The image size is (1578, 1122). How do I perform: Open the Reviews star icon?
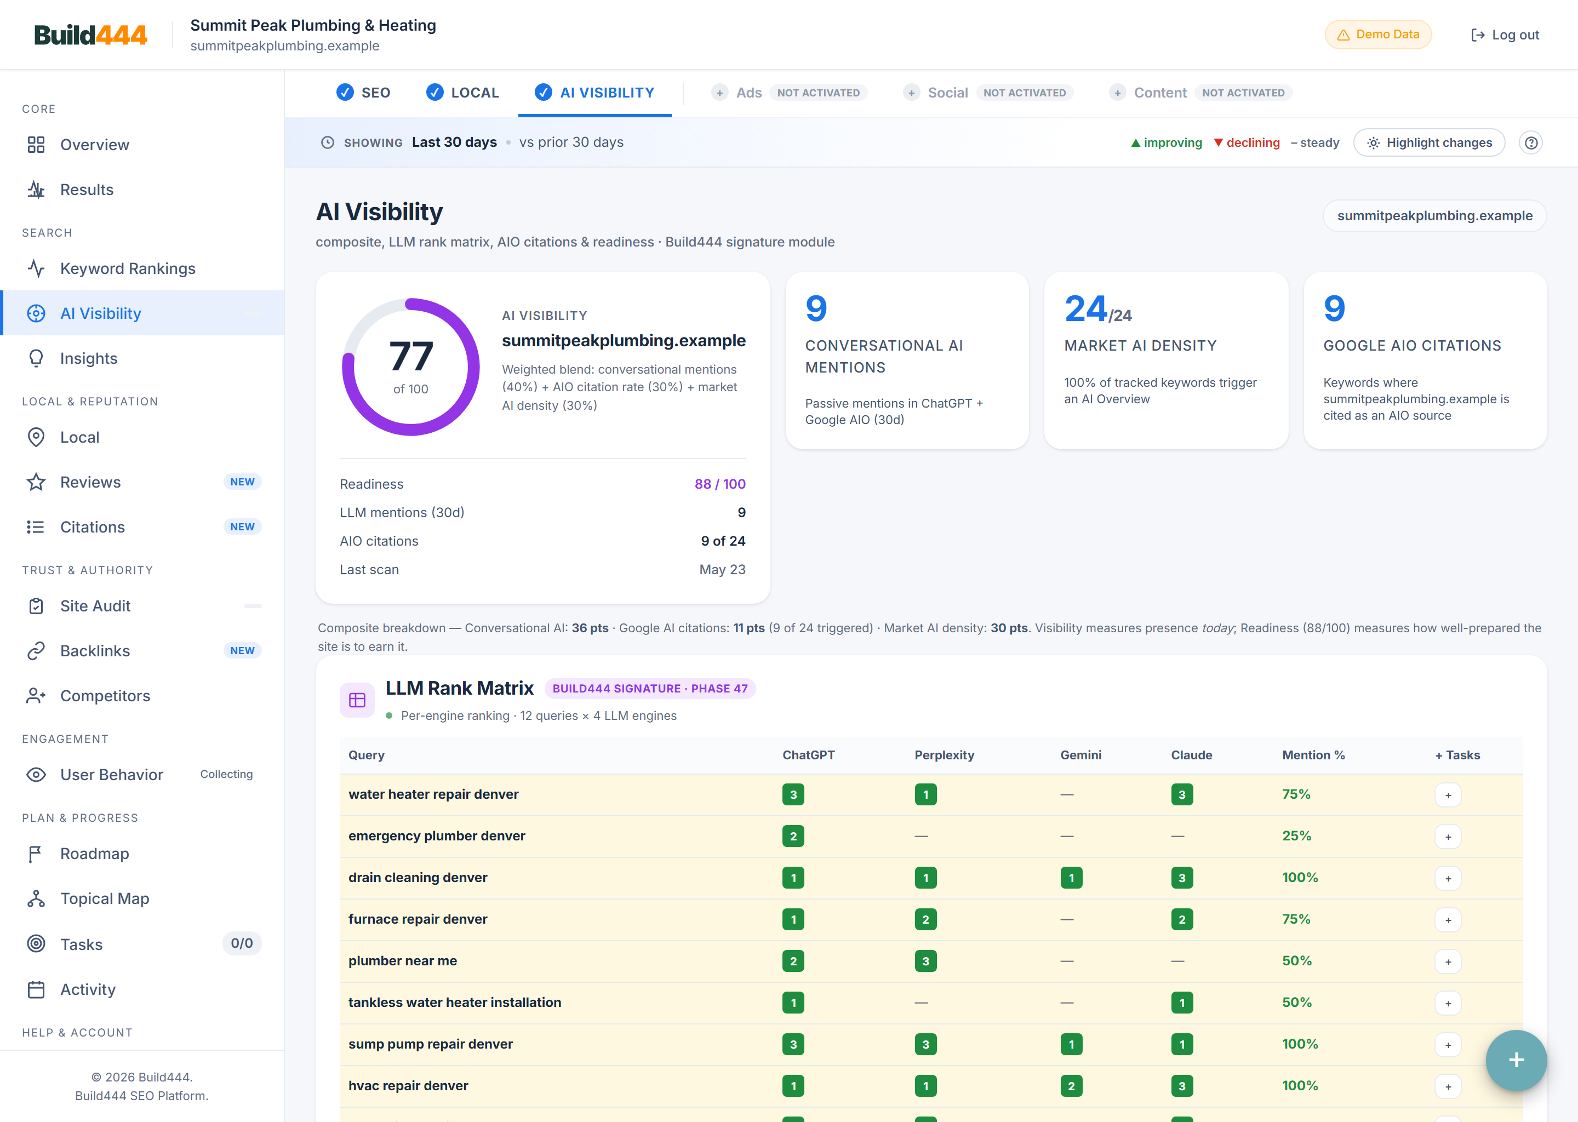point(36,482)
